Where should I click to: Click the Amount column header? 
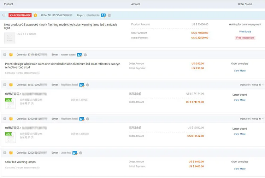tap(136, 4)
